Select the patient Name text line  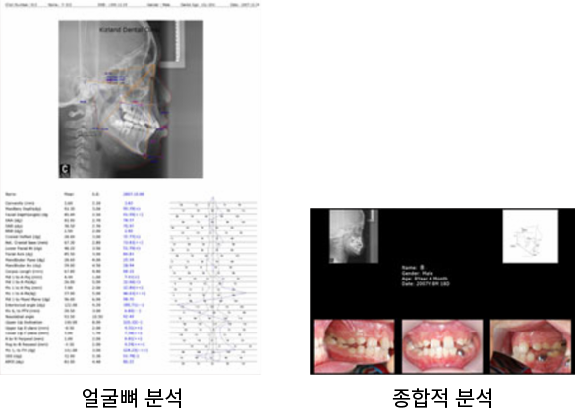pyautogui.click(x=413, y=268)
